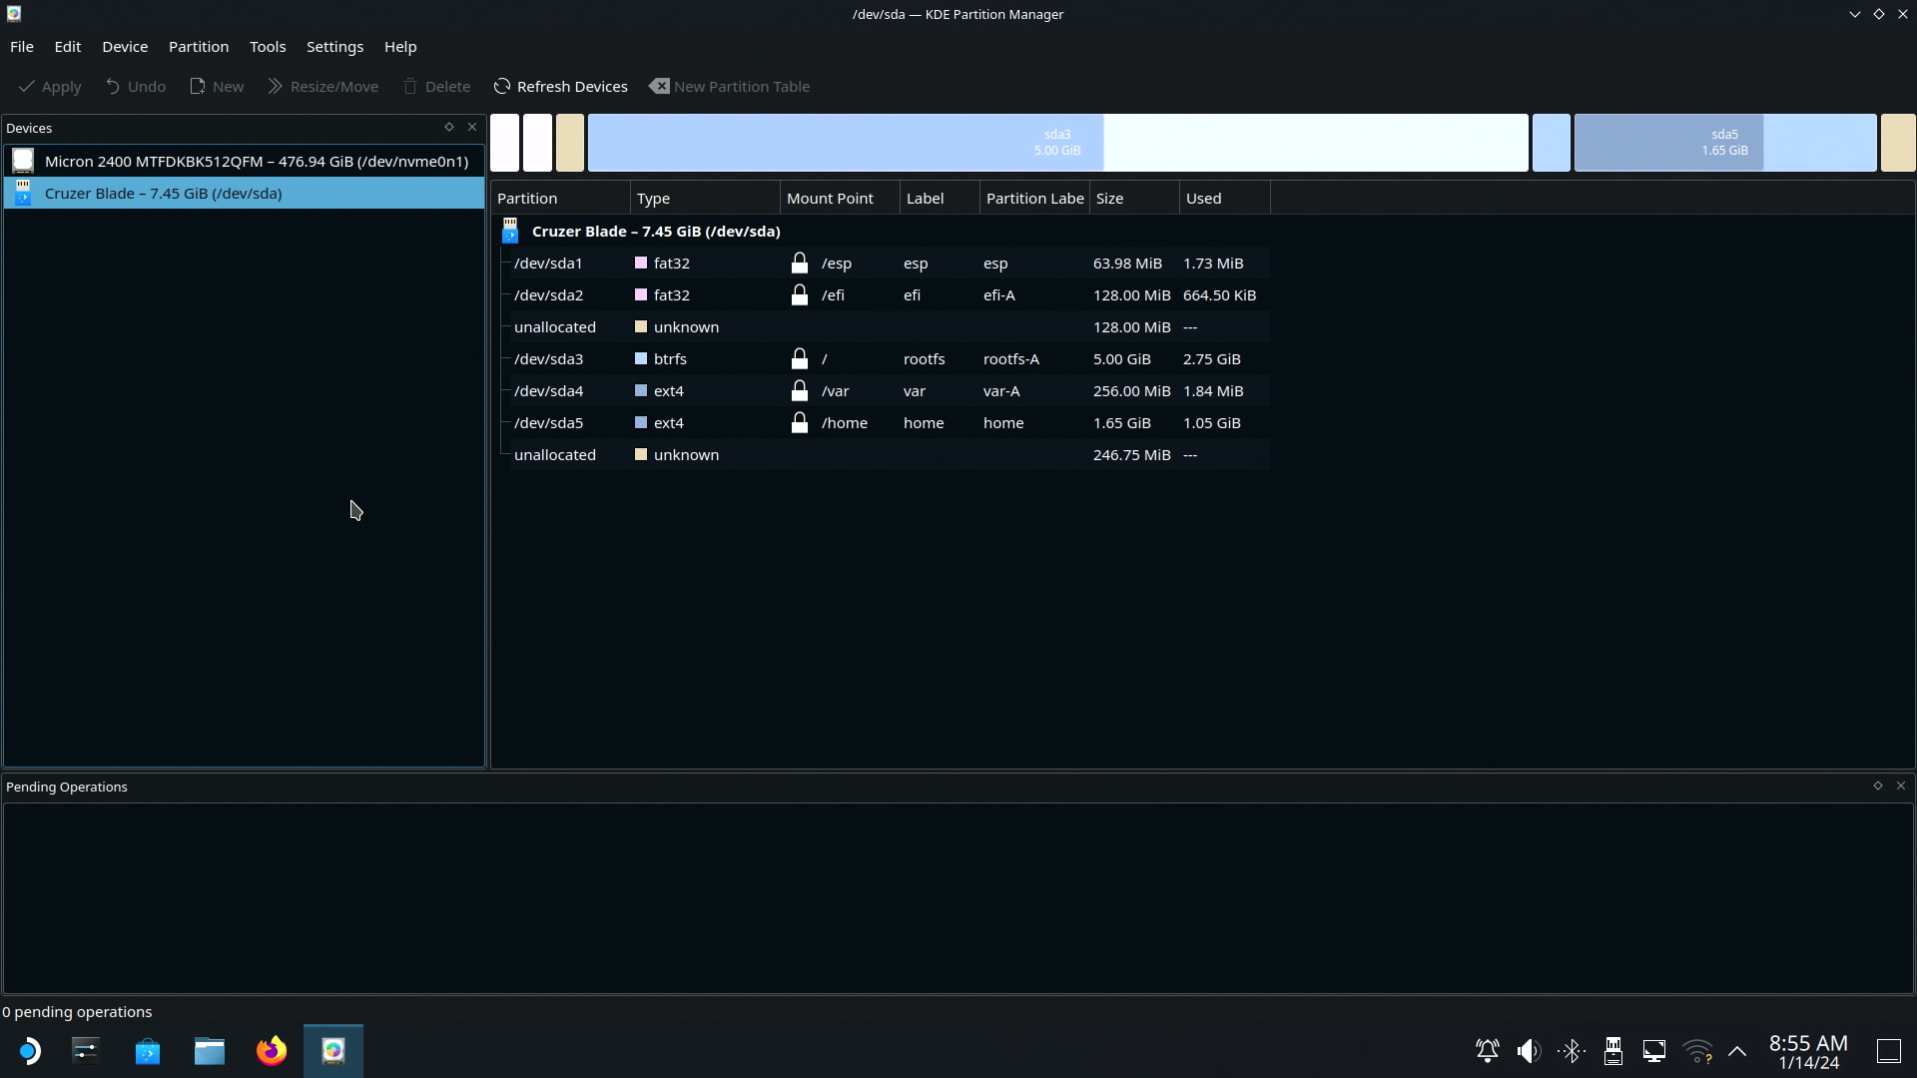This screenshot has width=1917, height=1078.
Task: Click the lock icon on /dev/sda3 row
Action: coord(799,358)
